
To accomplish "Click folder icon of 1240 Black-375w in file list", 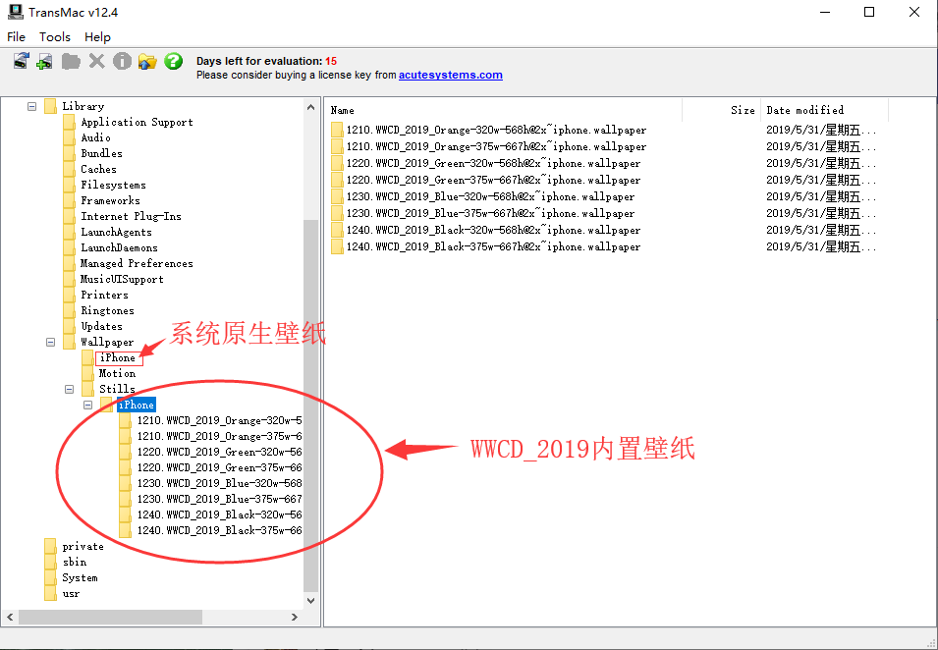I will pos(338,247).
